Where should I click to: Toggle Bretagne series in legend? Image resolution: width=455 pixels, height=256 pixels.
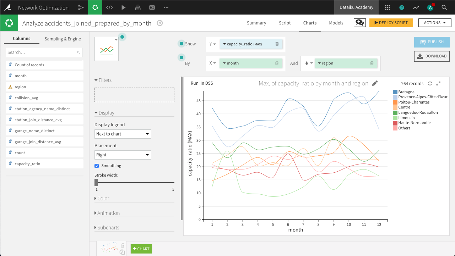406,92
